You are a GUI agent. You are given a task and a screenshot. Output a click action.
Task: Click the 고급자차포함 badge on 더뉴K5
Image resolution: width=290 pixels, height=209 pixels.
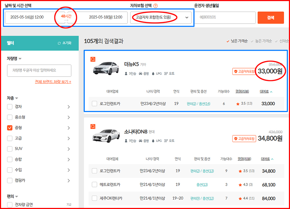[244, 71]
